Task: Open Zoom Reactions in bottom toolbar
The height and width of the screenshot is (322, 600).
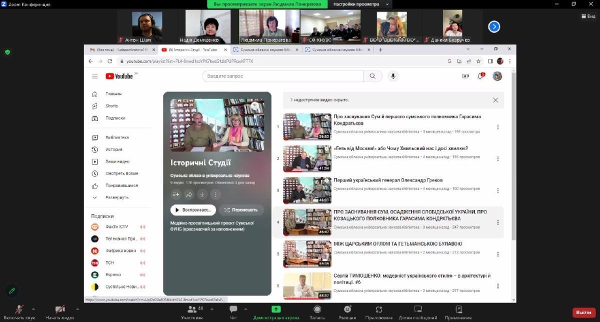Action: coord(347,311)
